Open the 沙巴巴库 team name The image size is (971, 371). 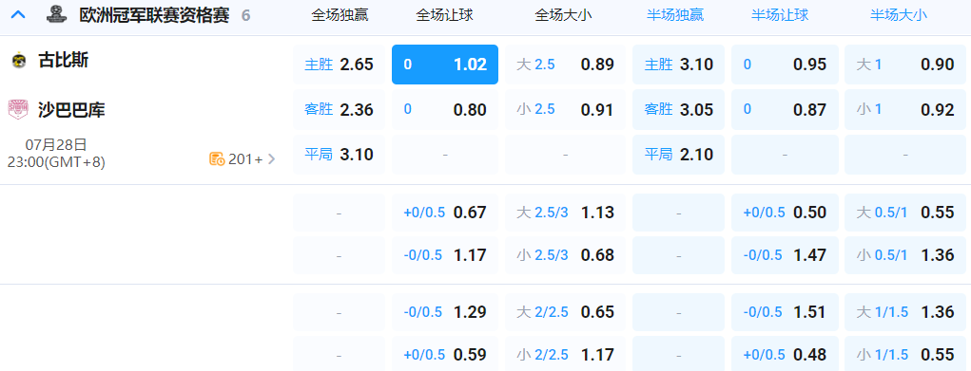click(71, 110)
